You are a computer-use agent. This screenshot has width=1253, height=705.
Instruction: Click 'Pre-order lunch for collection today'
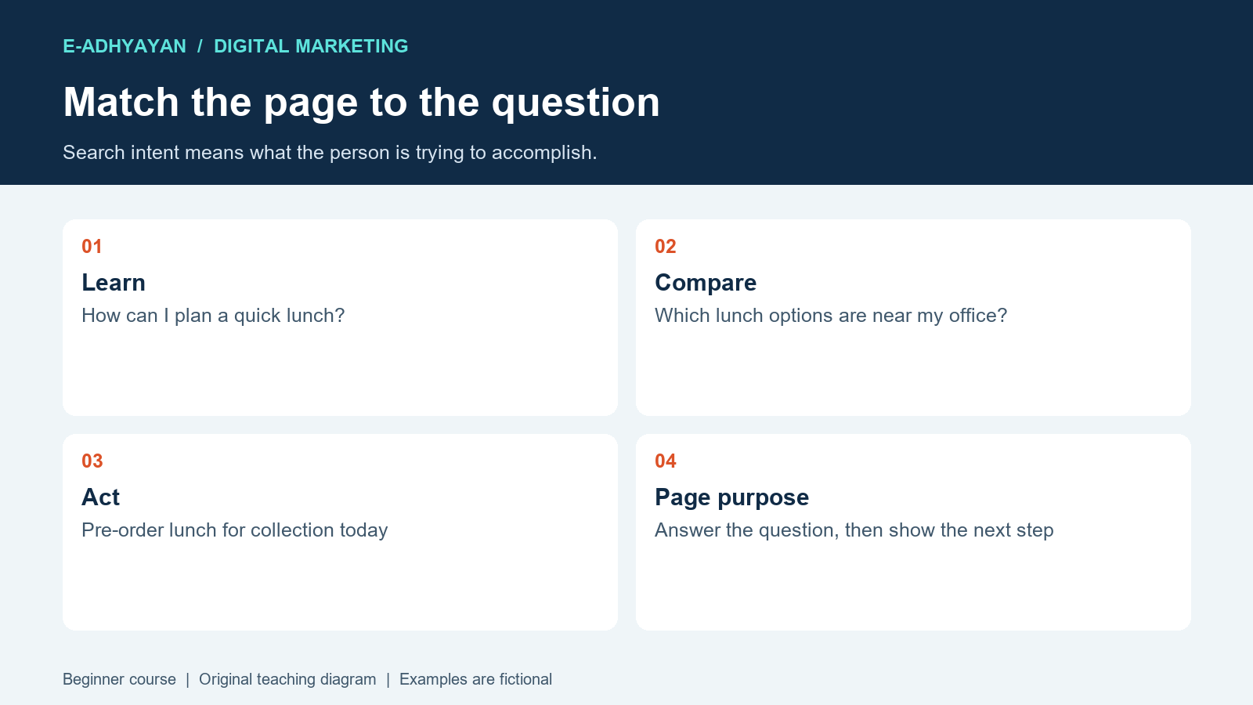click(235, 530)
